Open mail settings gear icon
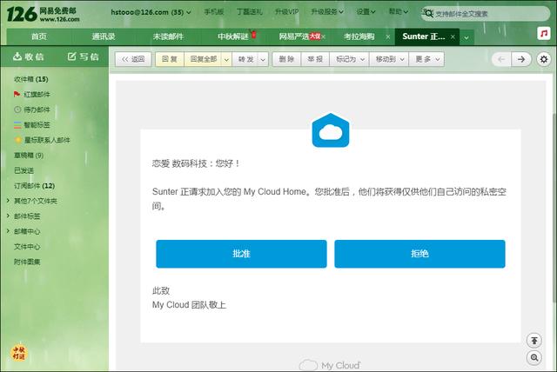The height and width of the screenshot is (372, 557). pos(544,59)
